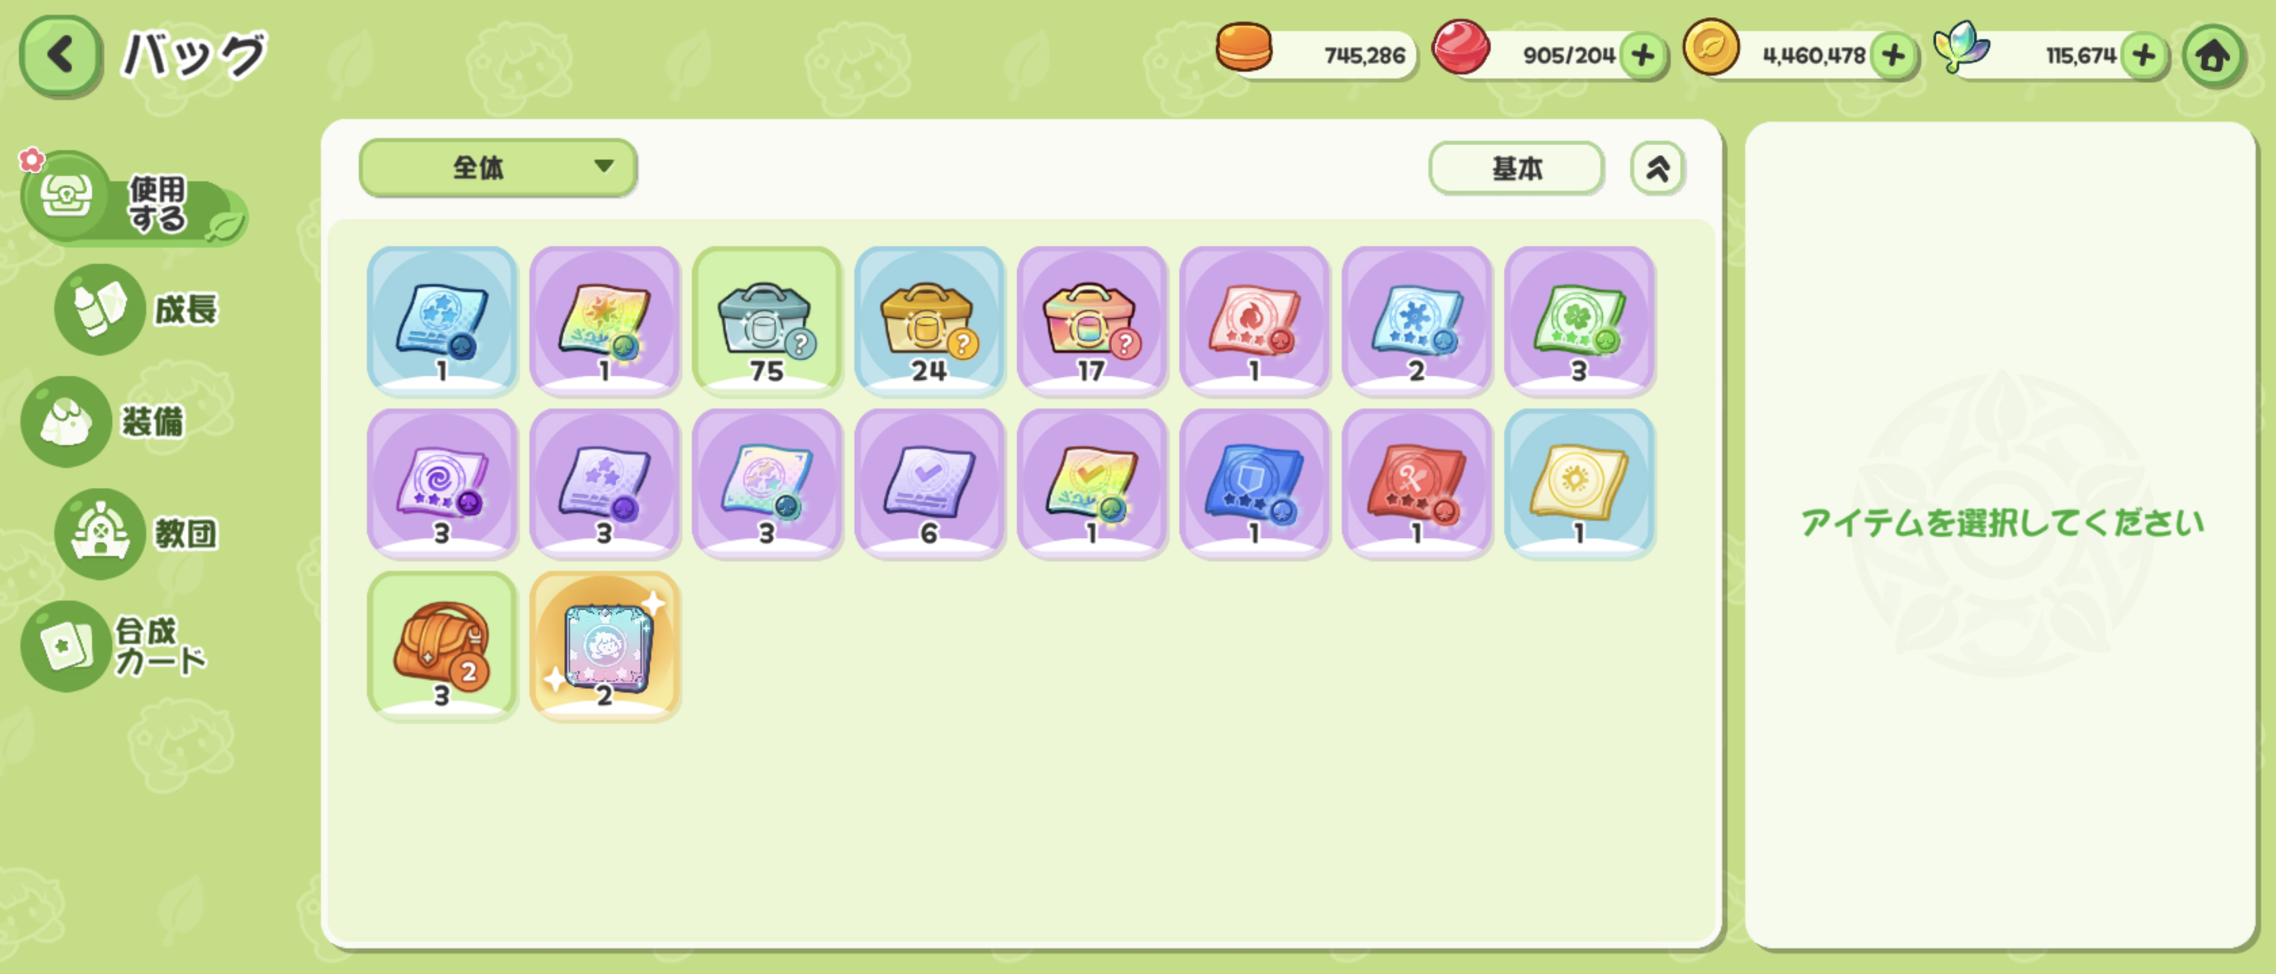Screen dimensions: 2276x974
Task: Select the red flame ticket item
Action: coord(1255,321)
